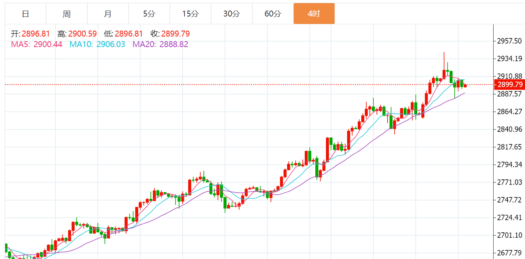Click the MA10 indicator label
The width and height of the screenshot is (525, 259).
97,44
